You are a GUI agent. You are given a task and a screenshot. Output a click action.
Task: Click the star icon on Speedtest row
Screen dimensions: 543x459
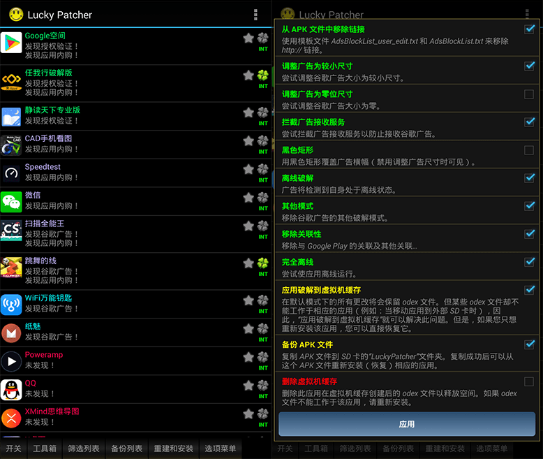coord(248,169)
